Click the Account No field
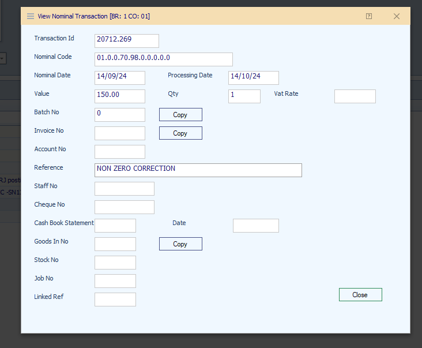The image size is (422, 348). tap(120, 152)
